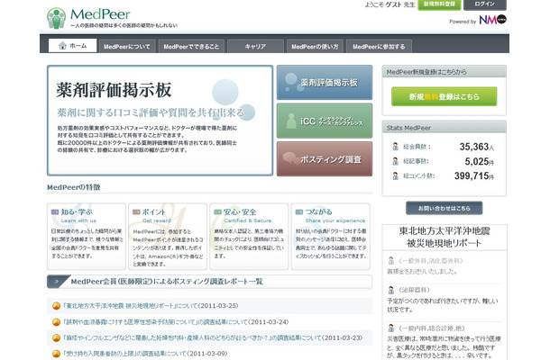Open the MedPeerについて tab

tap(126, 46)
